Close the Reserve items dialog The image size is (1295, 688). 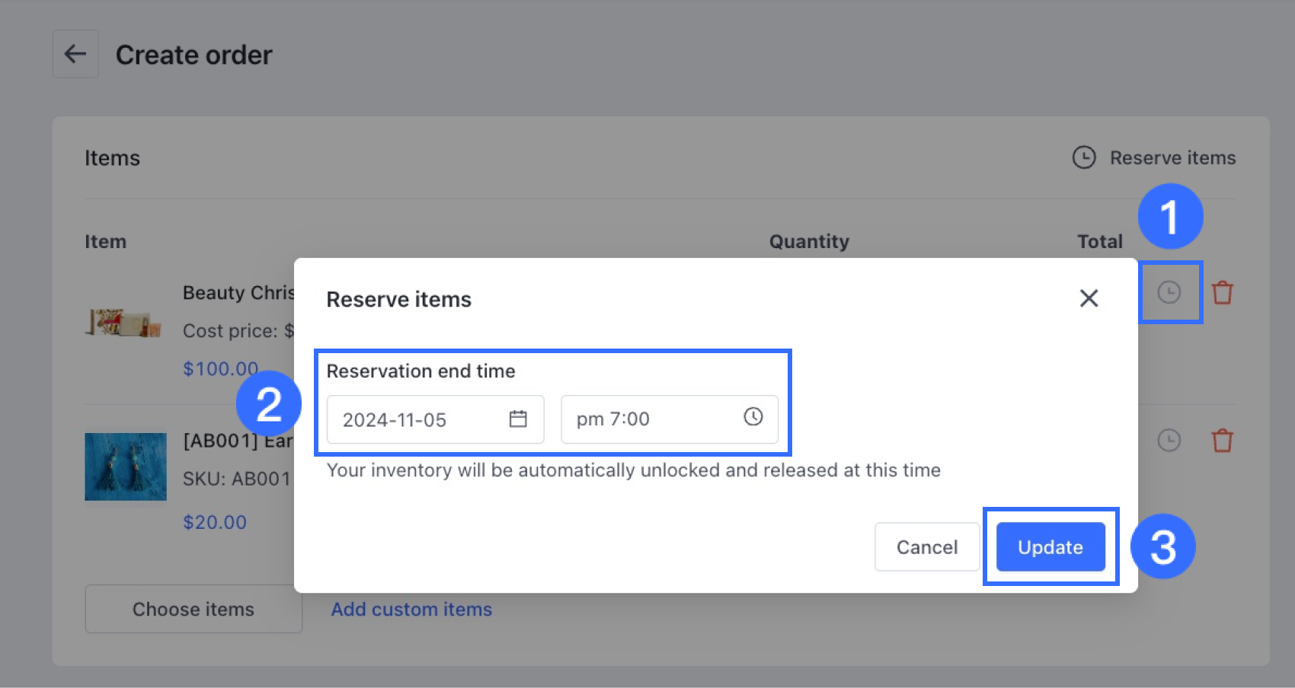click(1089, 298)
